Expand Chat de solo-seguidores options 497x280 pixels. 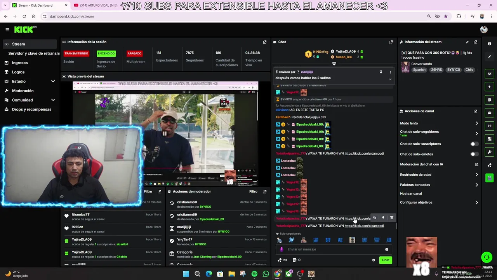(x=477, y=133)
